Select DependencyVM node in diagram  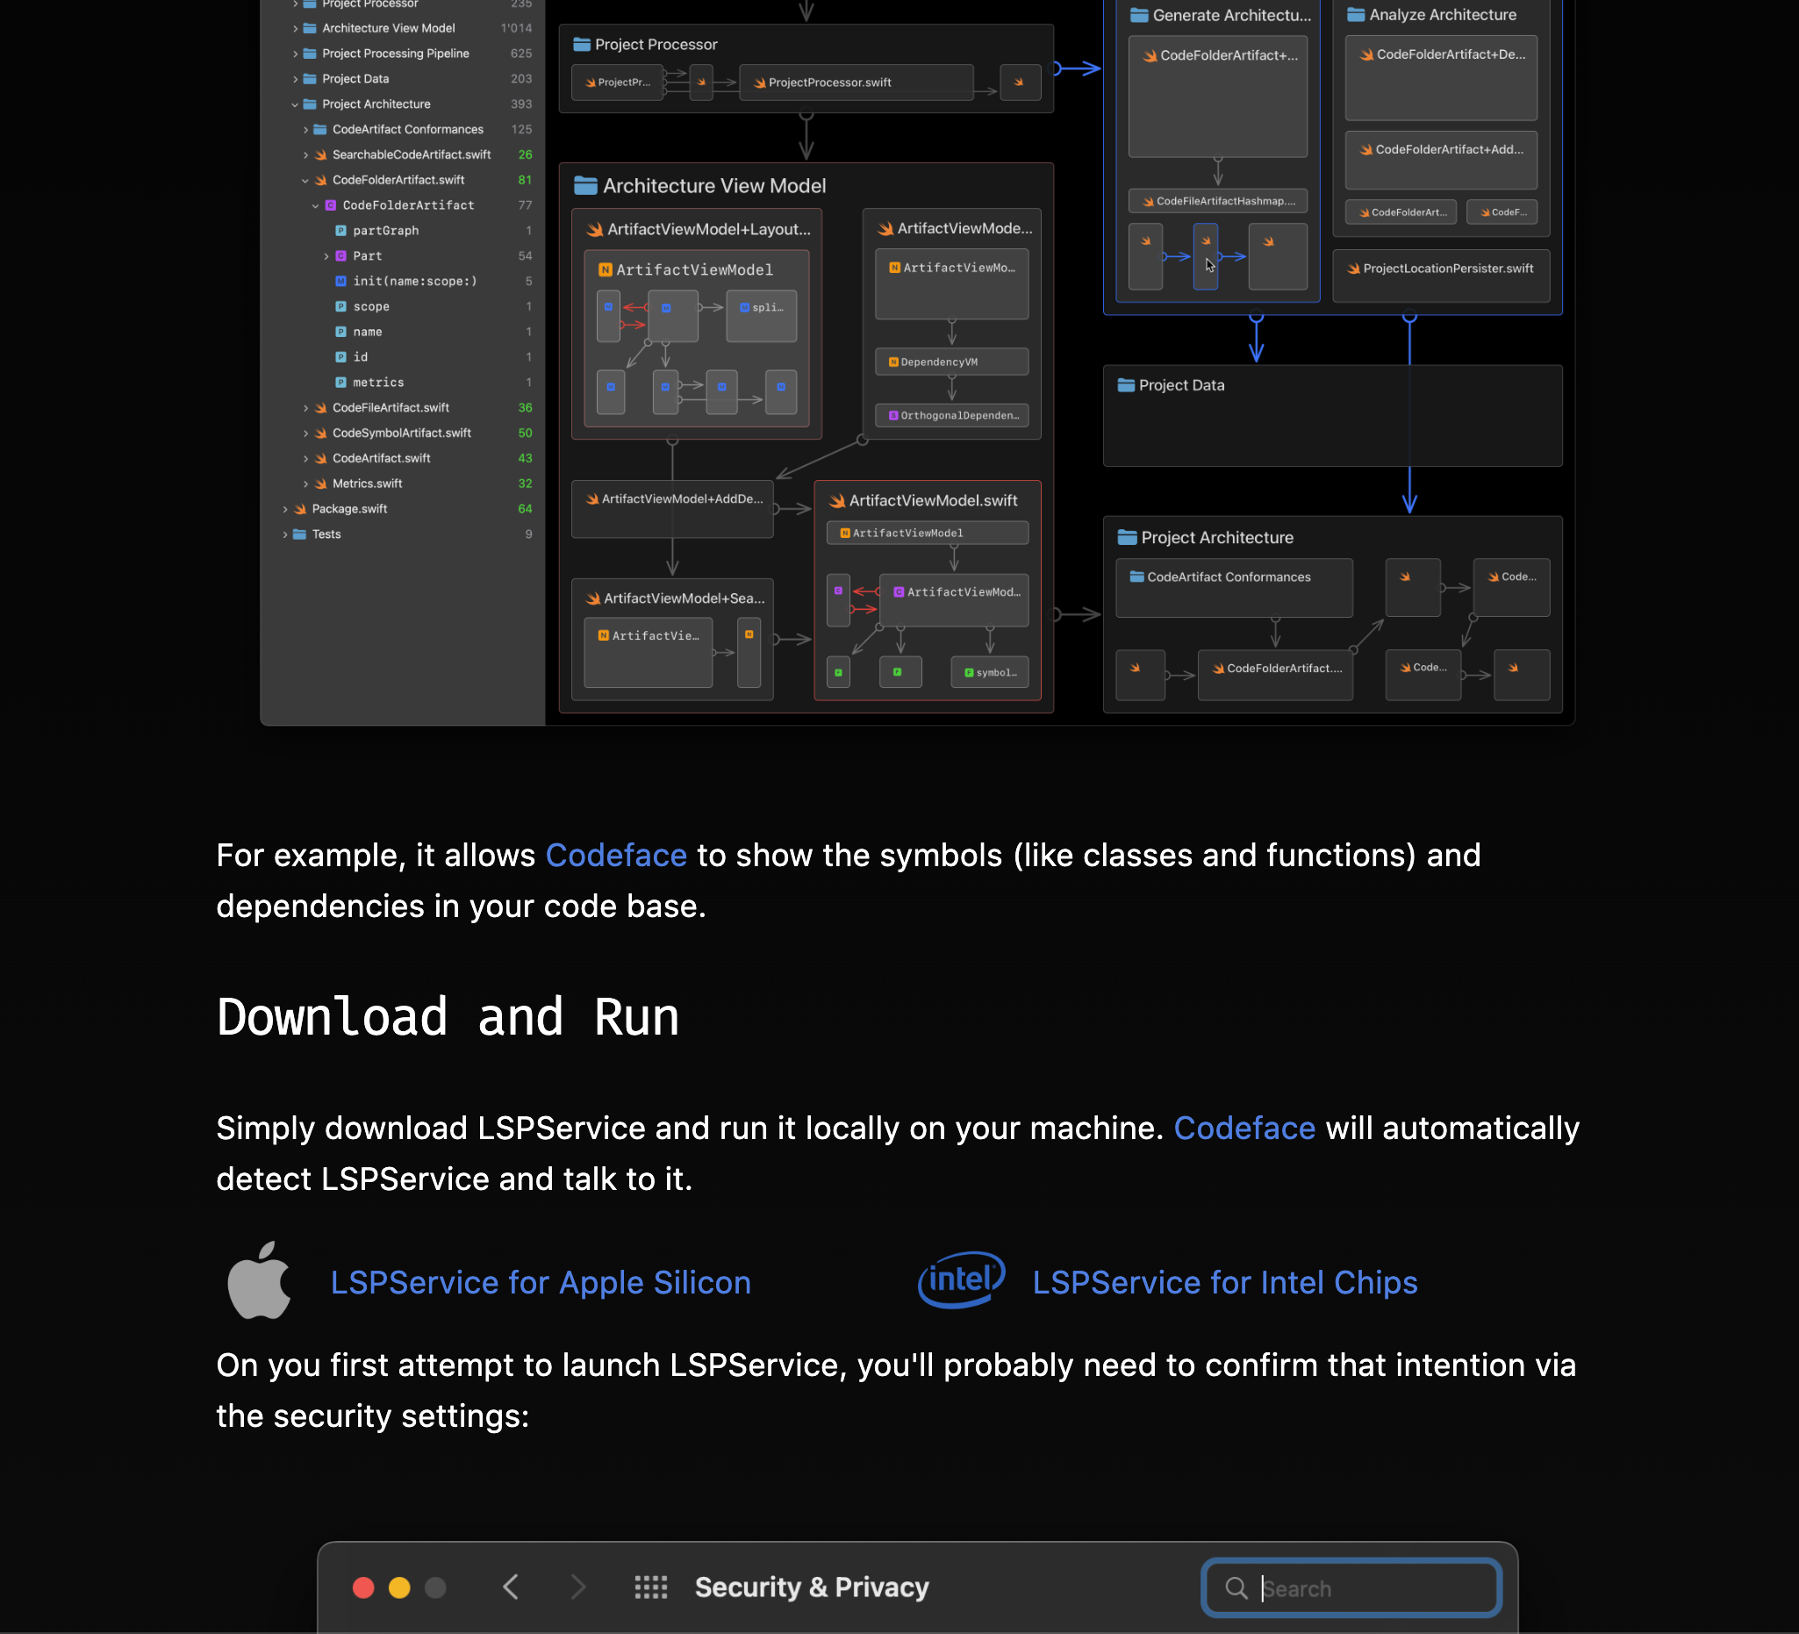point(951,362)
